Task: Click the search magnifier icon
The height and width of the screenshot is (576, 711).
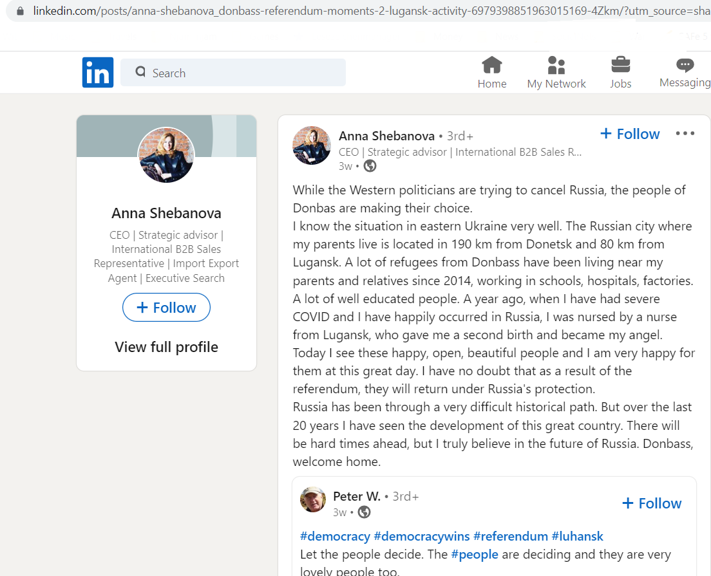Action: 140,71
